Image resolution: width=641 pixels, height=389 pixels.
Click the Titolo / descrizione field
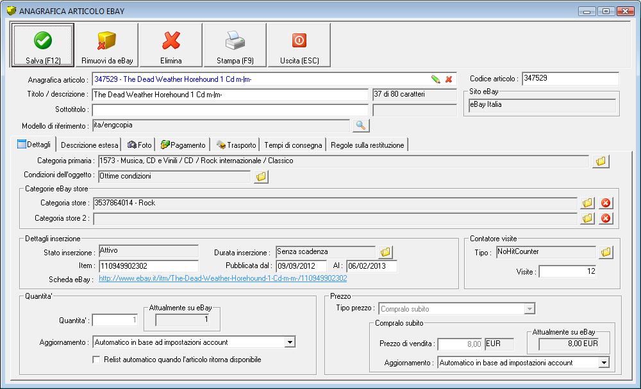(230, 95)
